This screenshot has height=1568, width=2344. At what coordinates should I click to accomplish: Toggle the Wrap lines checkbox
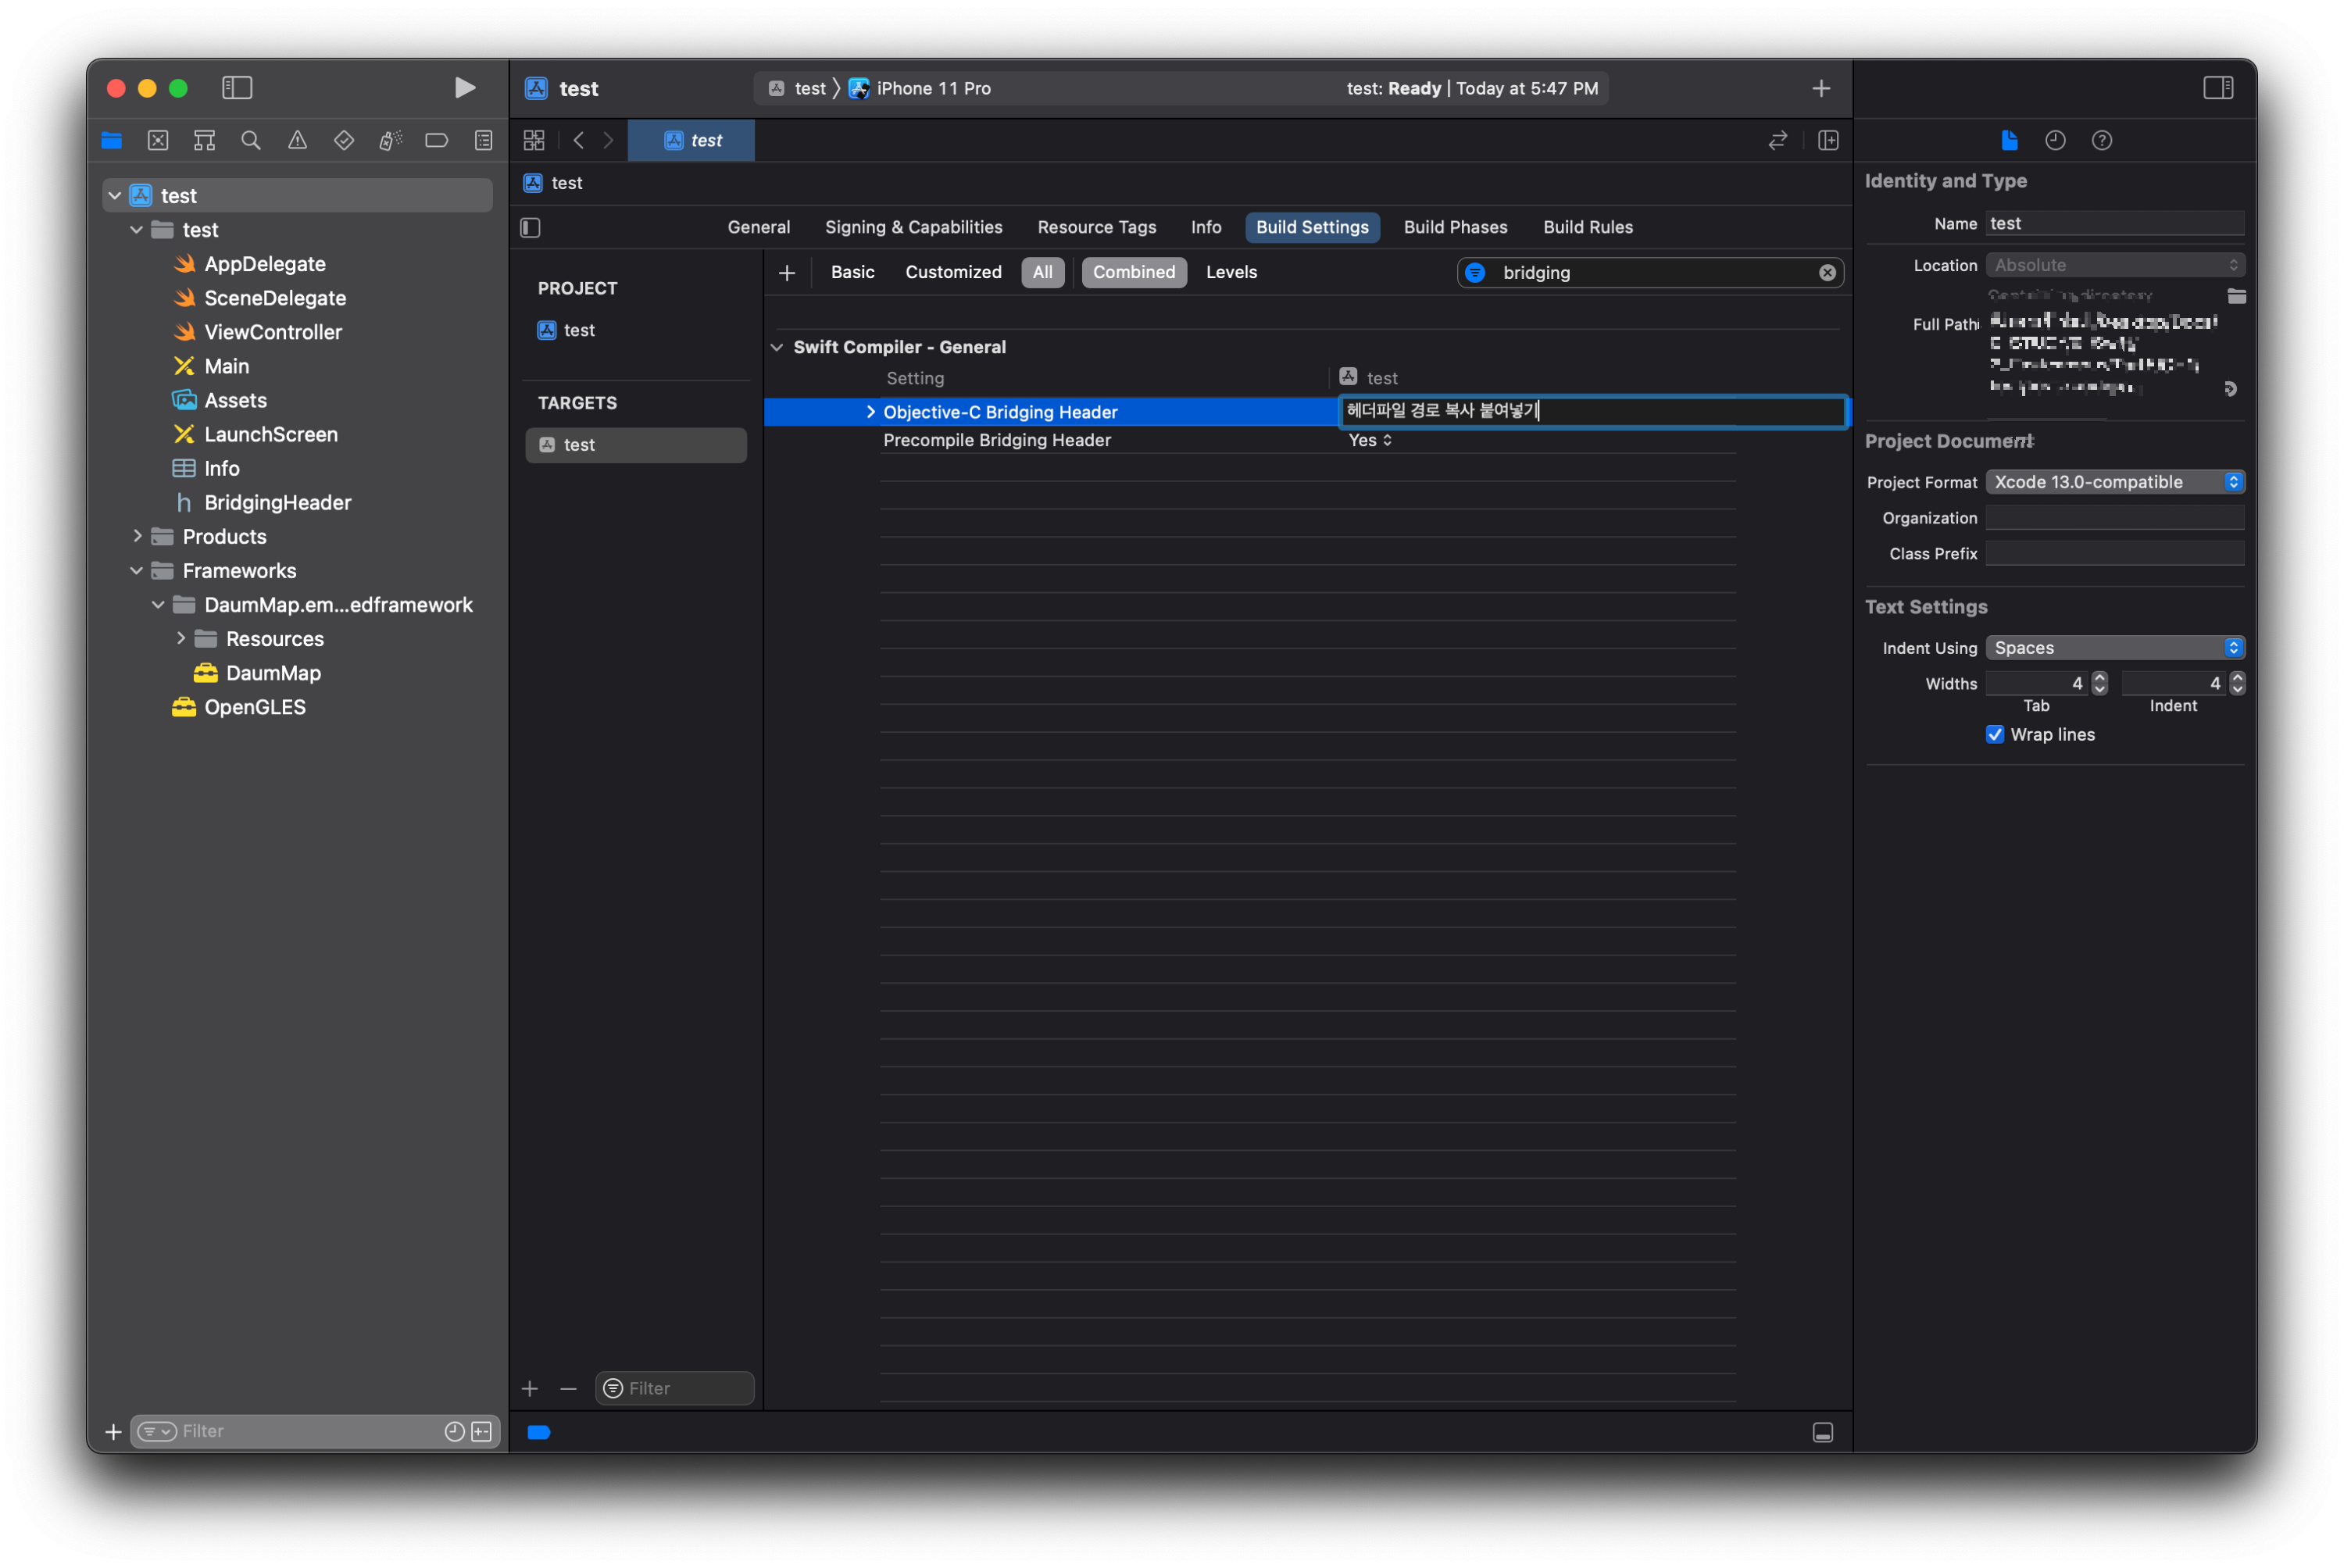pos(1995,735)
